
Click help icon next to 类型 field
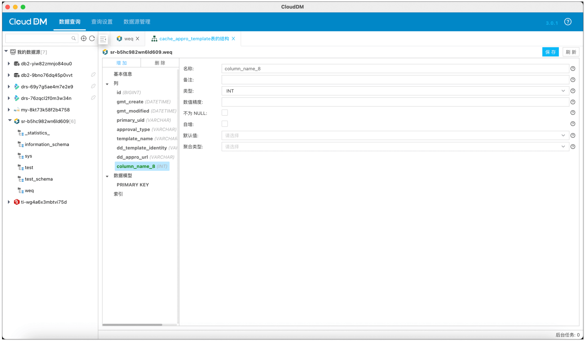coord(573,91)
